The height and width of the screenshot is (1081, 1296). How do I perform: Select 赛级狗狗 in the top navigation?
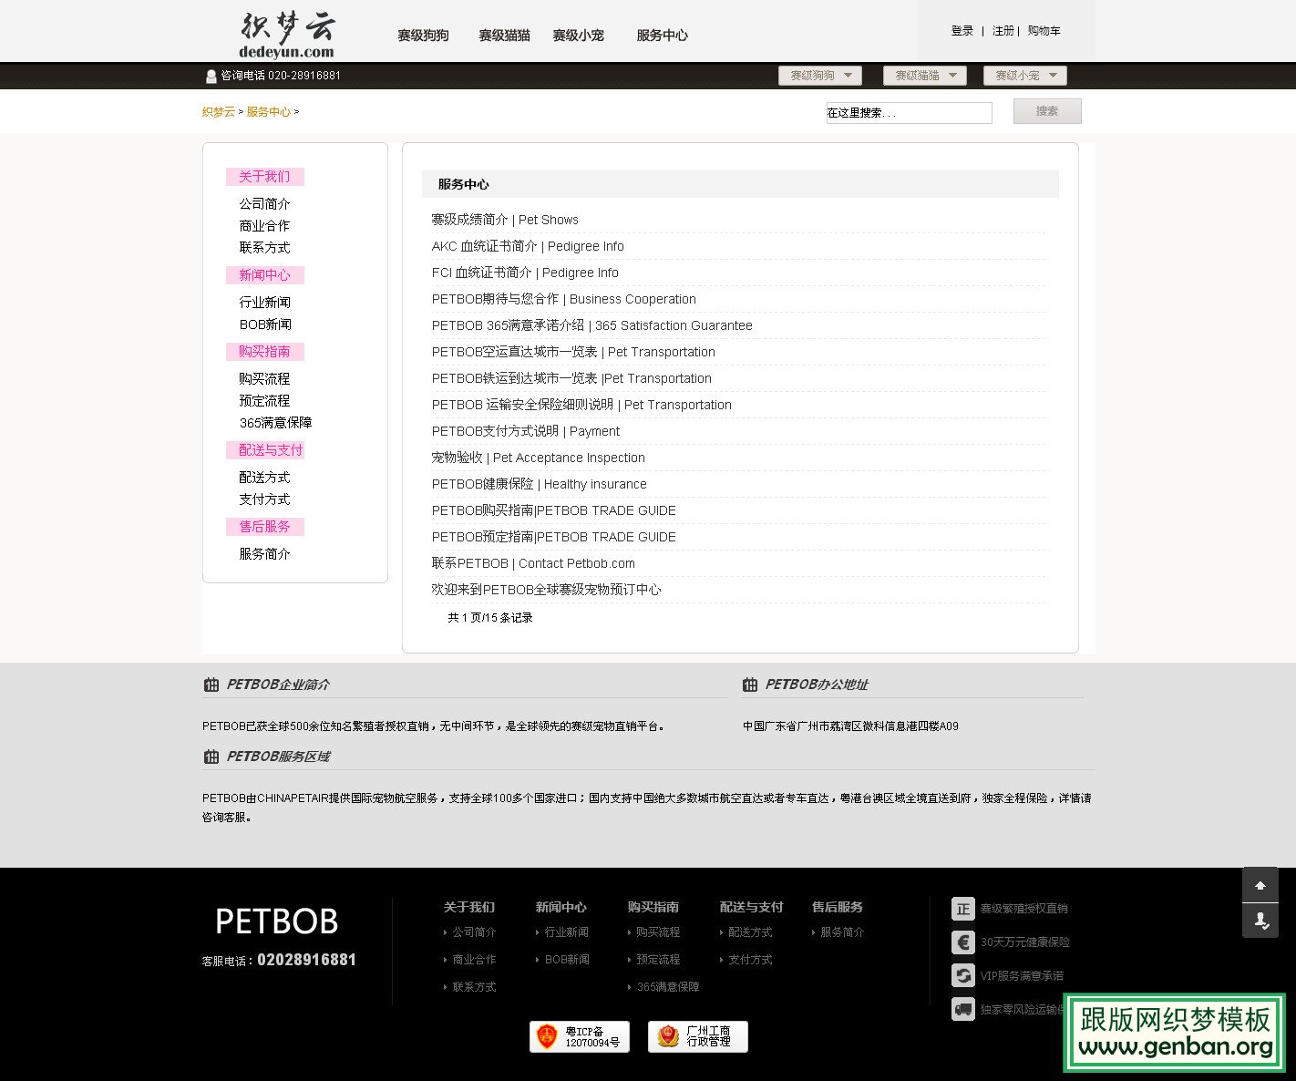coord(423,36)
